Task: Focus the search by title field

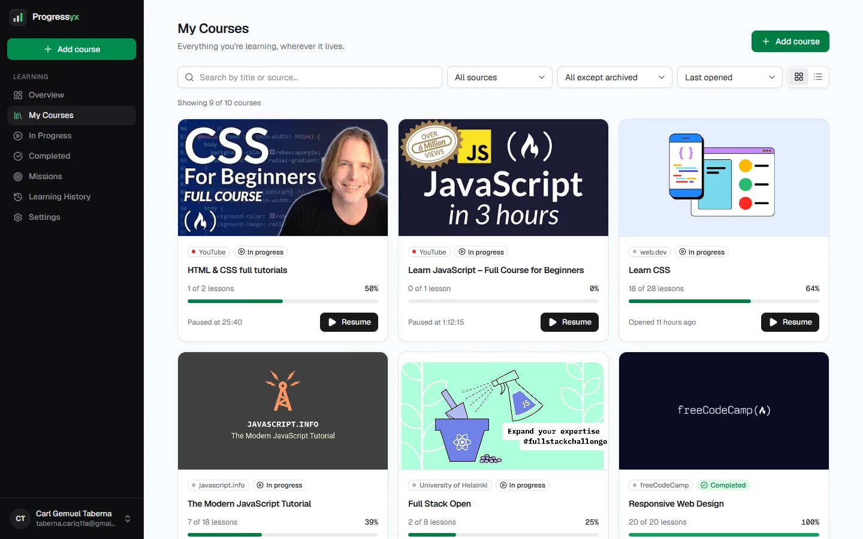Action: pos(310,77)
